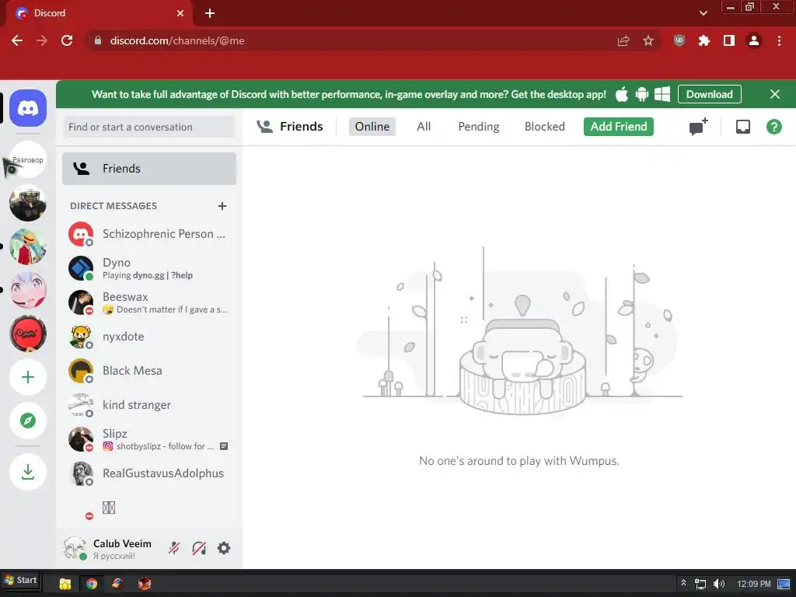Viewport: 796px width, 597px height.
Task: Click the Add Friend button
Action: pos(618,127)
